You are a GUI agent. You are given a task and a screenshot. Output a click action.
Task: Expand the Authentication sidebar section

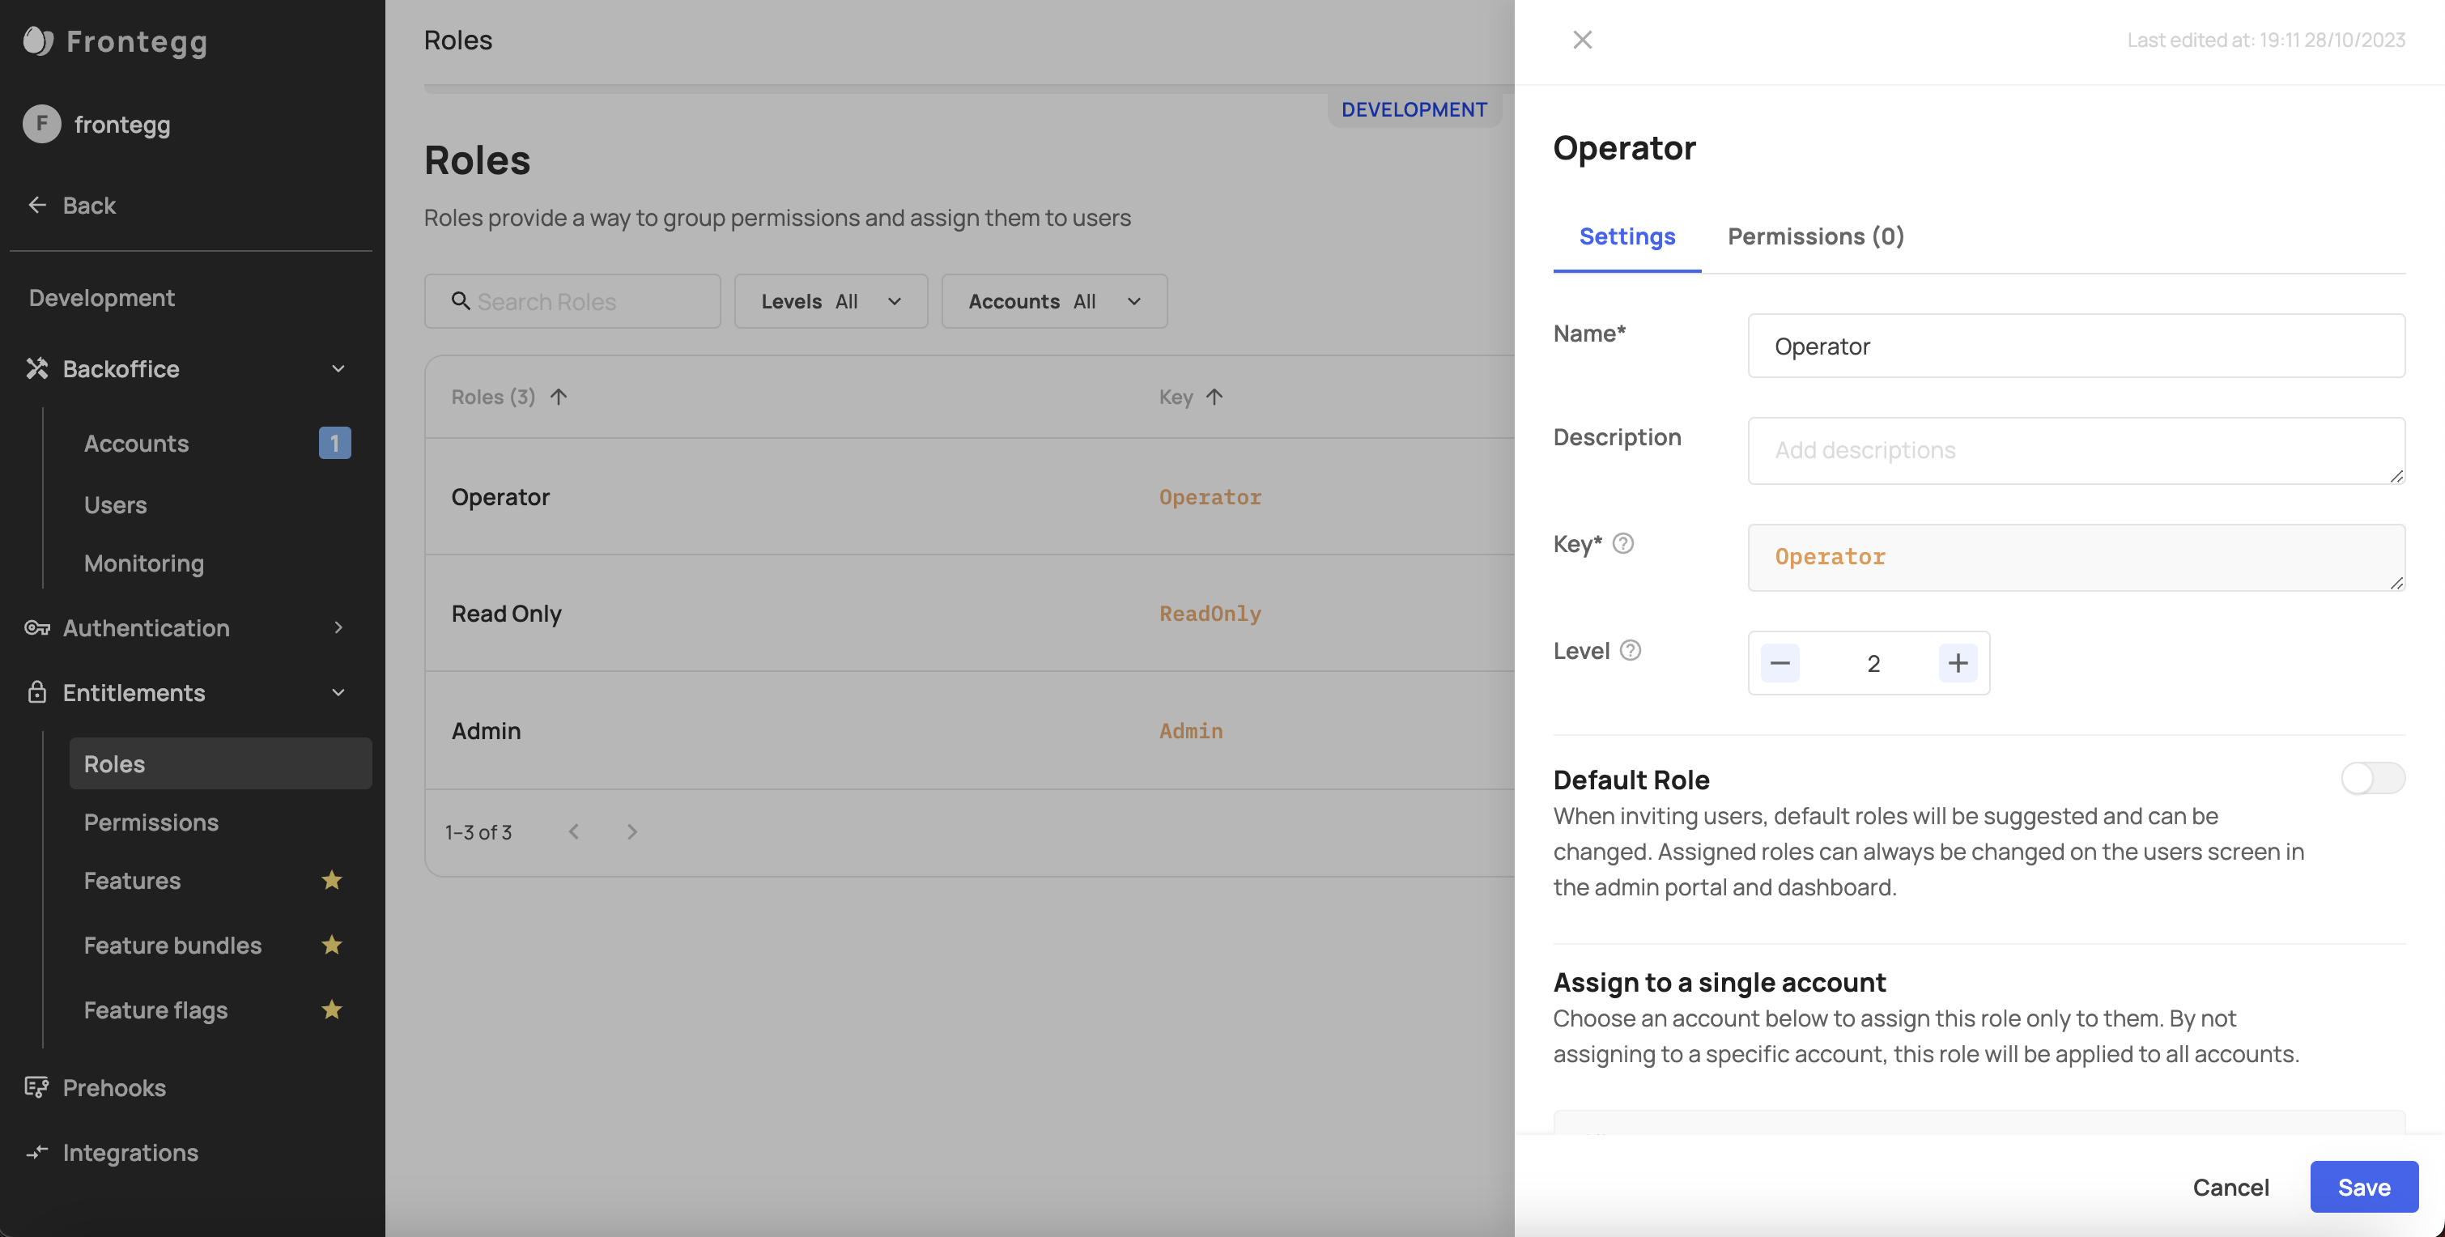click(x=338, y=627)
